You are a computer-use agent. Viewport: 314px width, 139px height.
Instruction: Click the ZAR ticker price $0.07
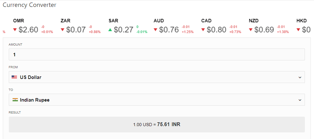(76, 30)
